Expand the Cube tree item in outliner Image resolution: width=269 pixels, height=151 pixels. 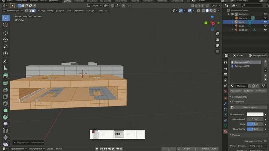(232, 22)
